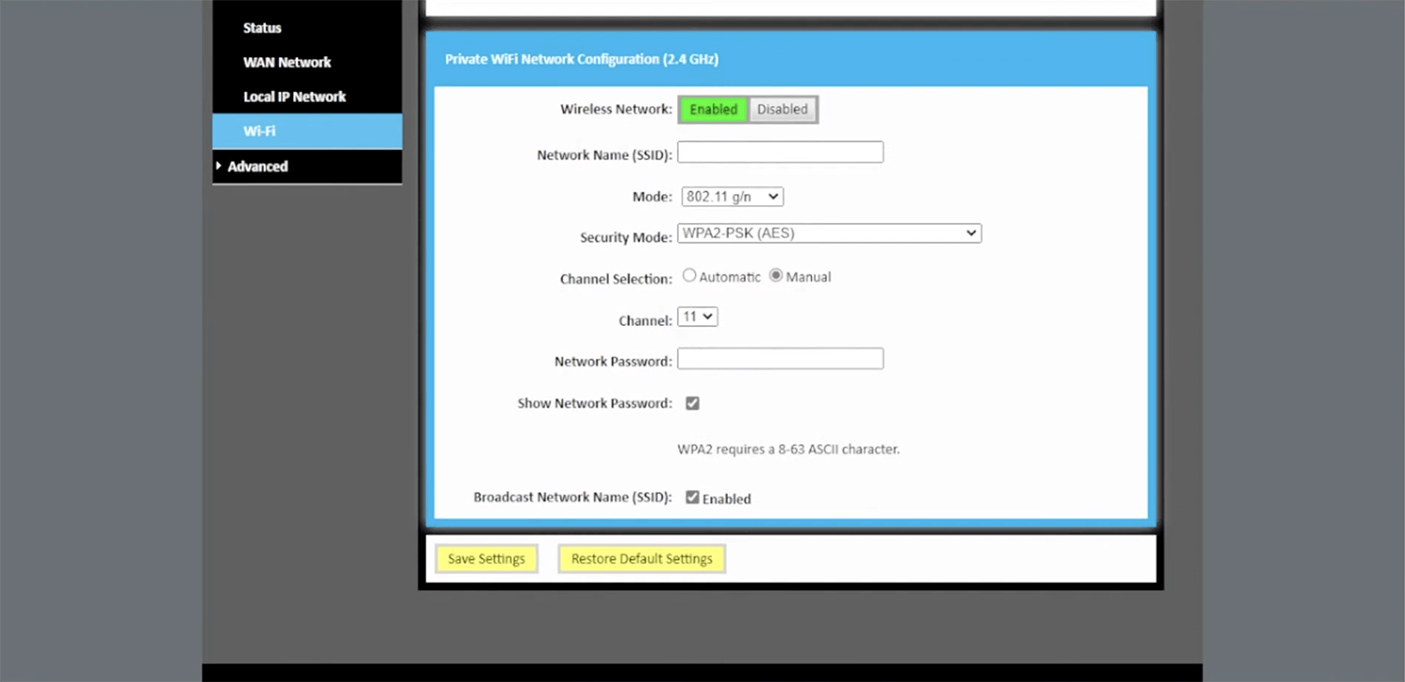1405x682 pixels.
Task: Go to WAN Network settings
Action: 287,62
